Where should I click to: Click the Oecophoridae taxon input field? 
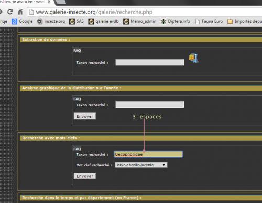pyautogui.click(x=148, y=154)
